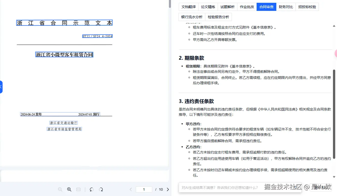
Task: Click the page number input box
Action: [x=144, y=189]
